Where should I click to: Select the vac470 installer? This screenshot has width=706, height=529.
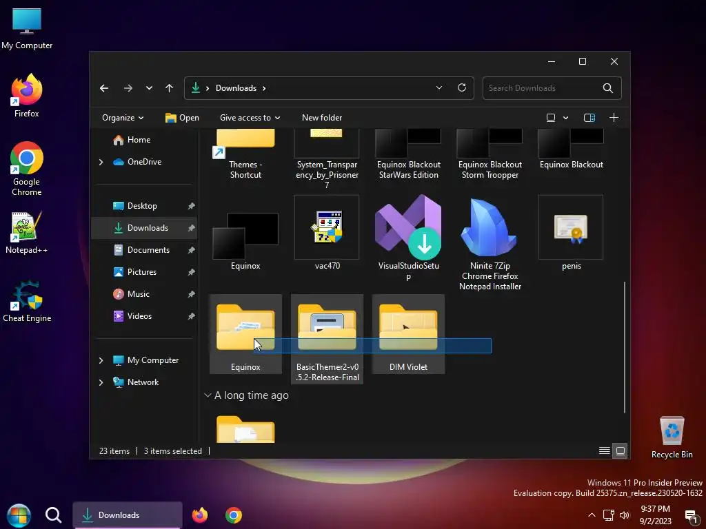click(x=327, y=234)
